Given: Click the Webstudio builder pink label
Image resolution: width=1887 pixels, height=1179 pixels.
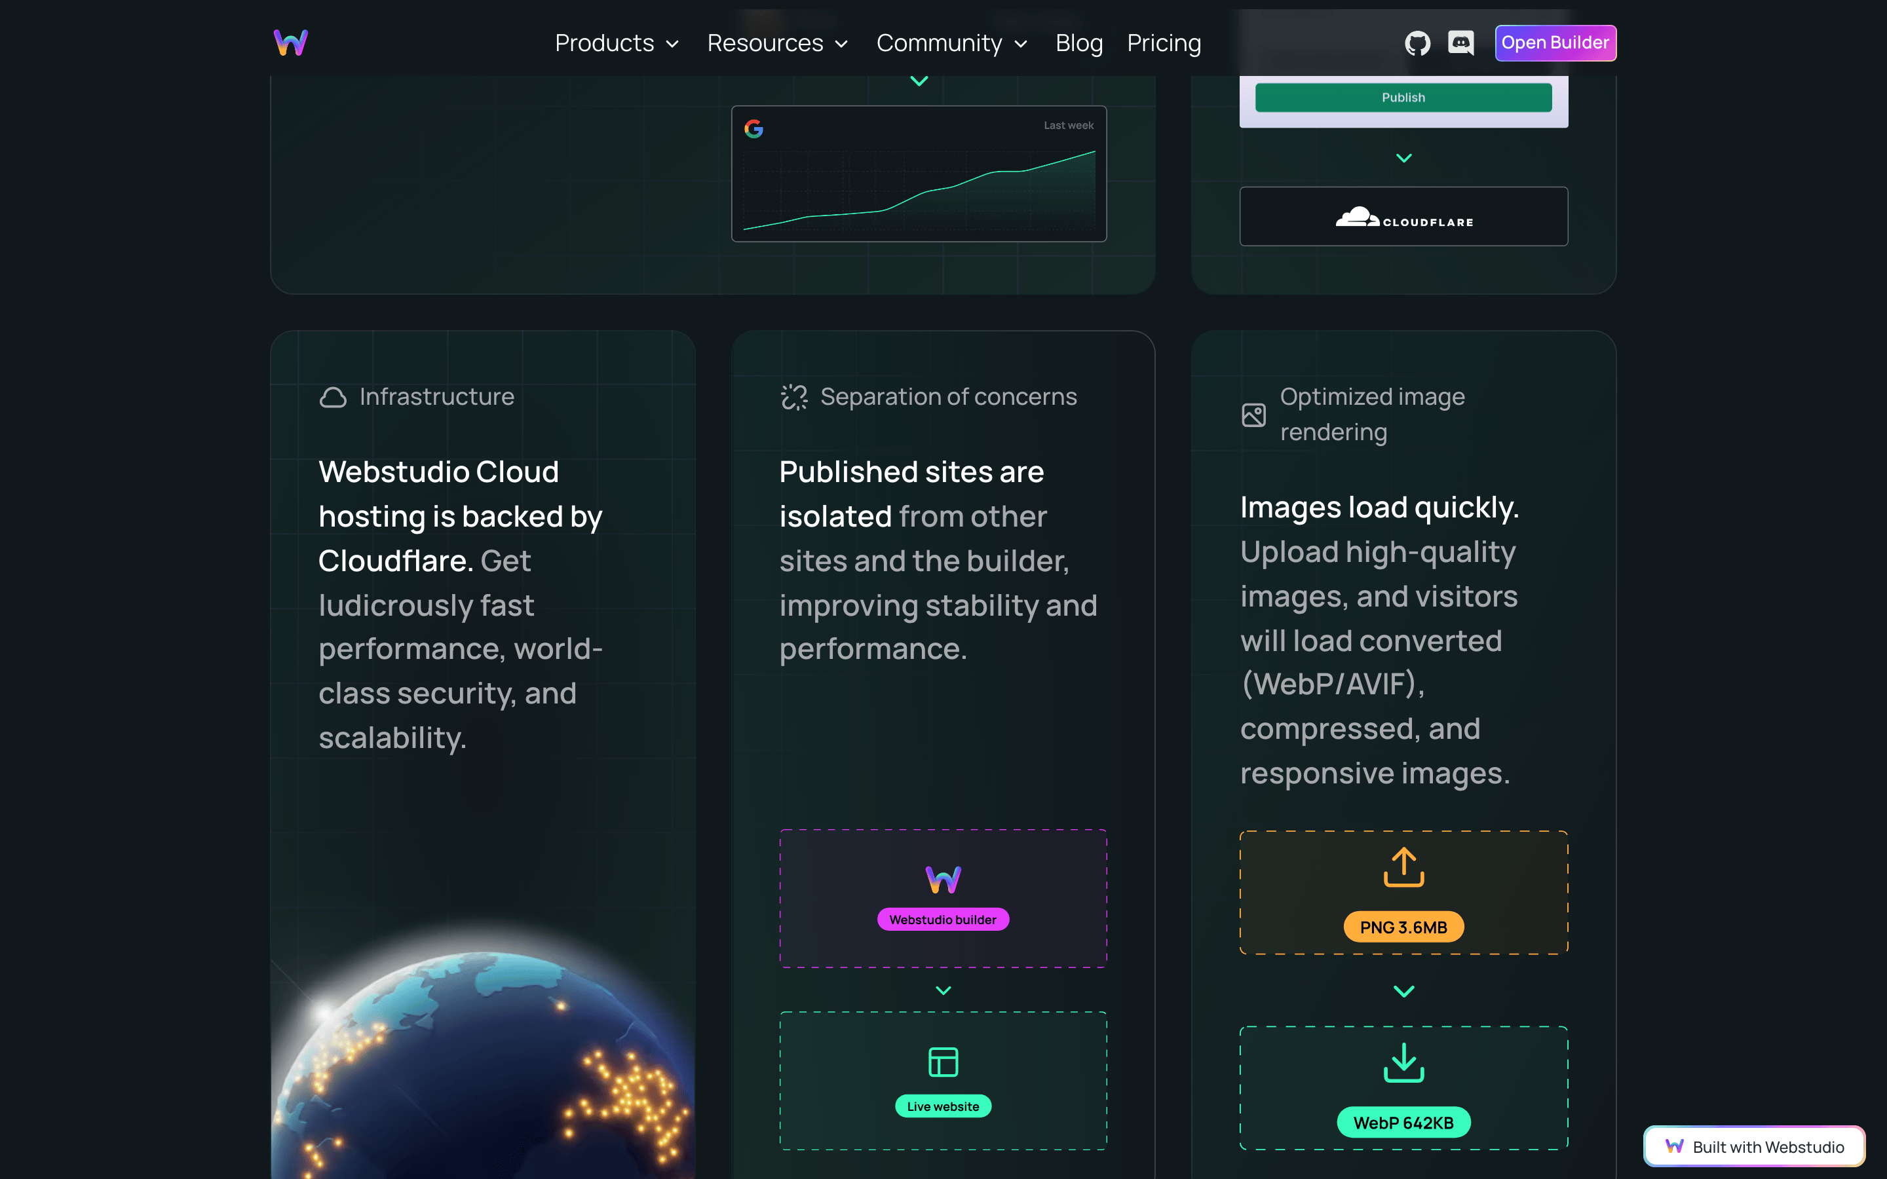Looking at the screenshot, I should (943, 920).
